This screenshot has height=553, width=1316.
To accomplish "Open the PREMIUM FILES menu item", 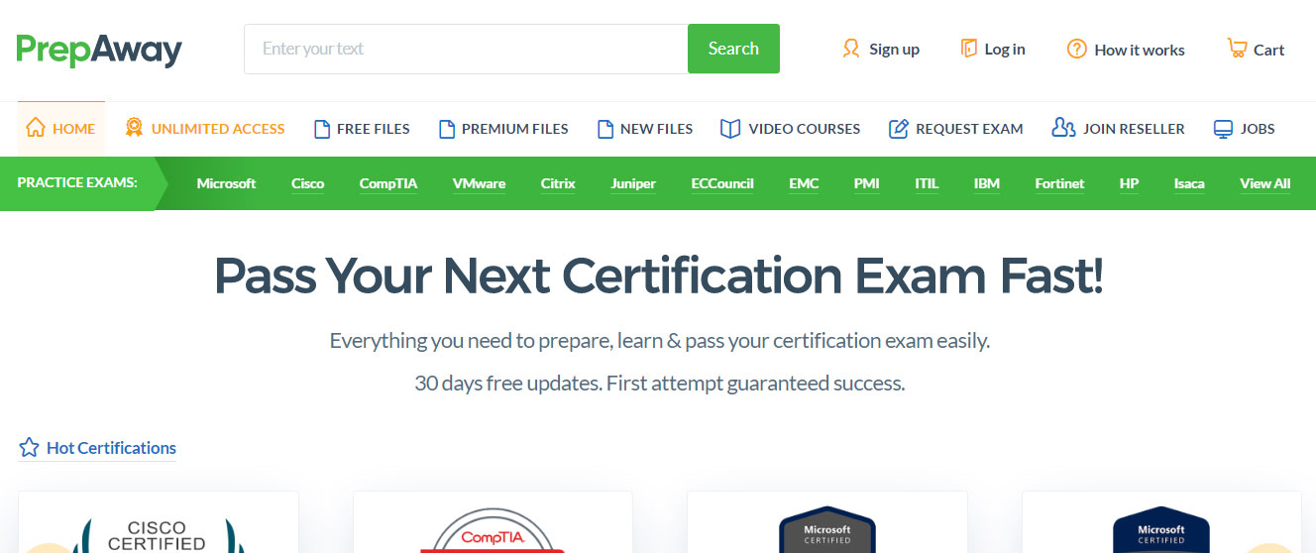I will pos(503,128).
